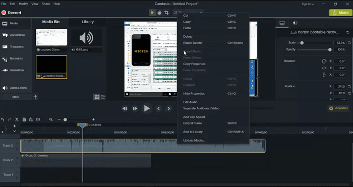
Task: Switch media bin to list view
Action: tap(103, 97)
